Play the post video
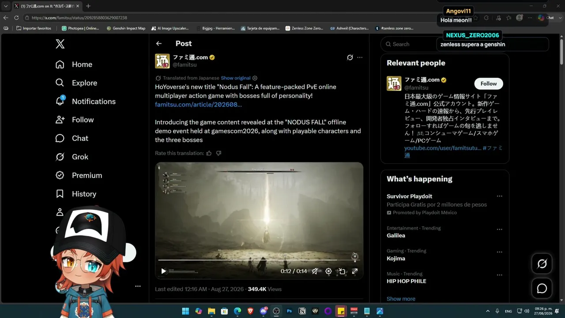The height and width of the screenshot is (318, 565). pyautogui.click(x=163, y=271)
